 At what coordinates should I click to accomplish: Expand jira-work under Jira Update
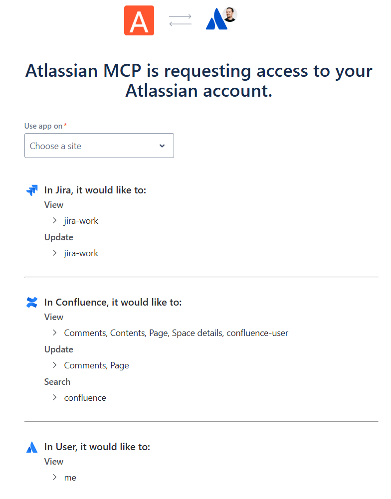coord(55,253)
